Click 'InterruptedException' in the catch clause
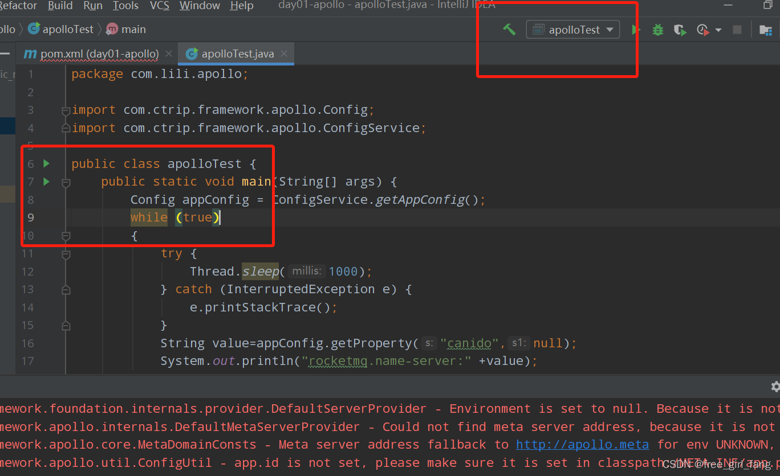 pyautogui.click(x=301, y=289)
